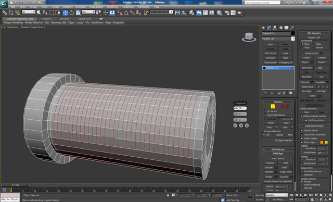This screenshot has width=333, height=202.
Task: Select Border sub-object level icon
Action: point(277,106)
